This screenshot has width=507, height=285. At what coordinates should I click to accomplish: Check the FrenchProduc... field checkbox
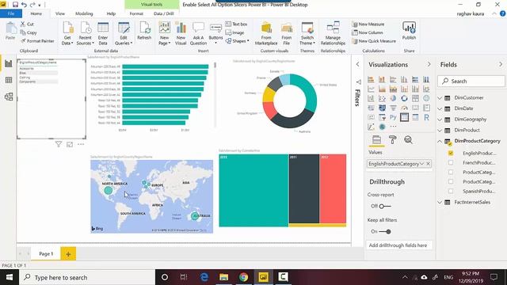click(451, 162)
